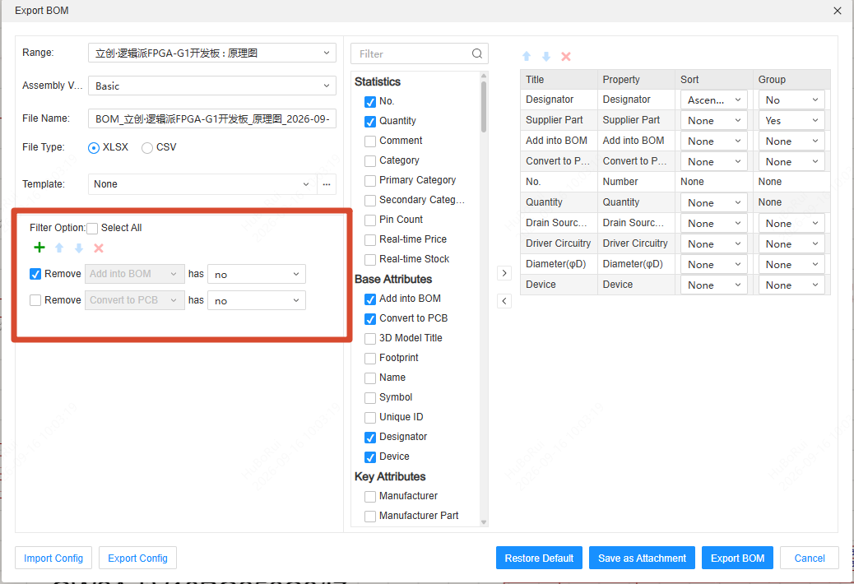854x584 pixels.
Task: Click the column list move-down arrow
Action: pyautogui.click(x=546, y=56)
